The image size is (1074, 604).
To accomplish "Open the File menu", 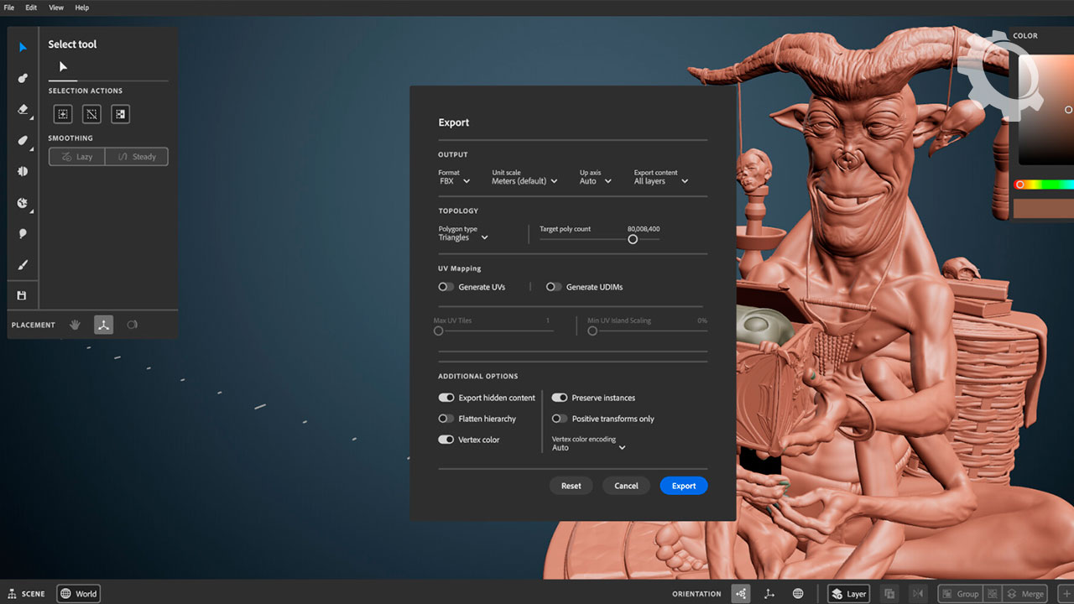I will coord(9,8).
